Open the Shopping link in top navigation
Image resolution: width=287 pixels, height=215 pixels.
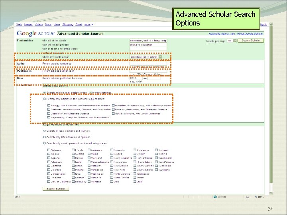click(x=68, y=25)
